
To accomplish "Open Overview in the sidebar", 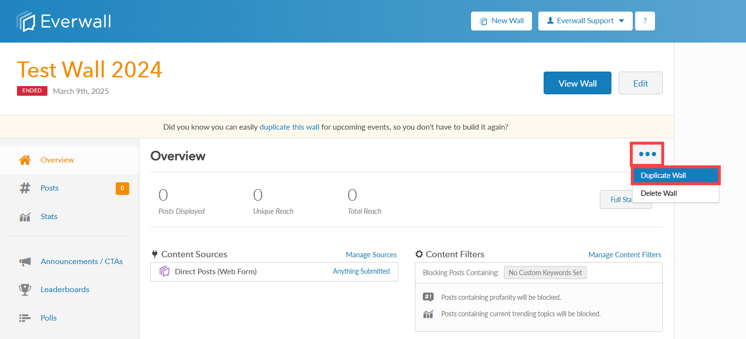I will point(57,160).
